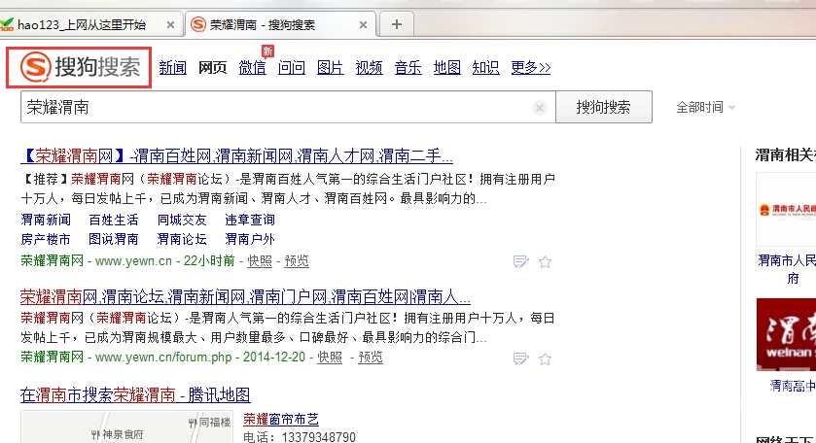Image resolution: width=816 pixels, height=443 pixels.
Task: Click the comment icon on the first result
Action: tap(520, 261)
